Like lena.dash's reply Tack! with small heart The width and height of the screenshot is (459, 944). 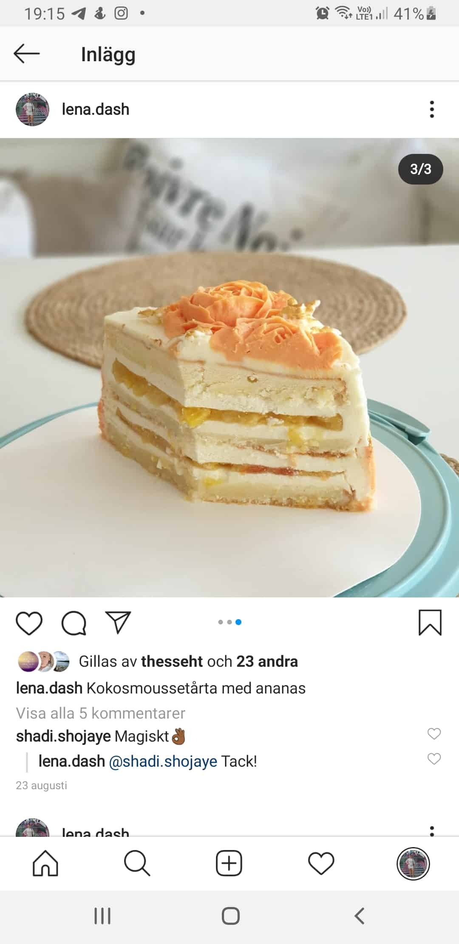pos(434,759)
